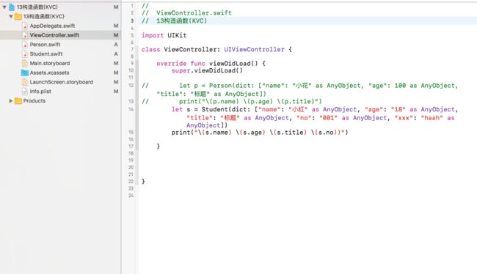Click the commented 'let p = Person' line
The height and width of the screenshot is (274, 477).
300,89
